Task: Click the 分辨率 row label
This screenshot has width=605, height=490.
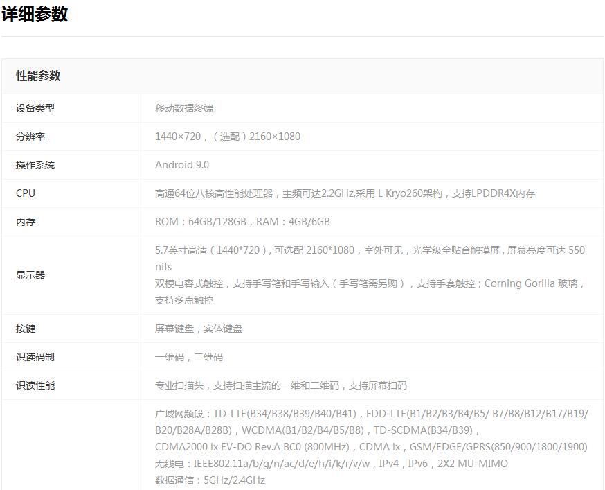Action: tap(30, 137)
